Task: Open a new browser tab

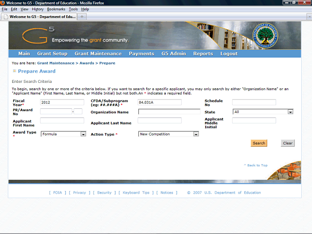Action: [x=82, y=17]
